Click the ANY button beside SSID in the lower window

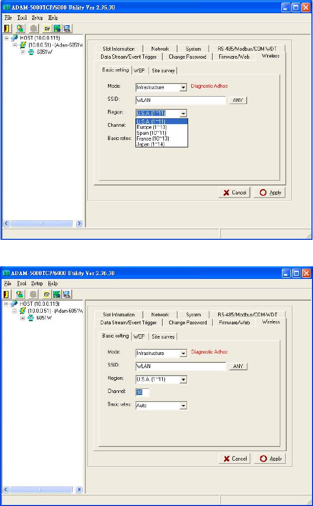pyautogui.click(x=238, y=366)
